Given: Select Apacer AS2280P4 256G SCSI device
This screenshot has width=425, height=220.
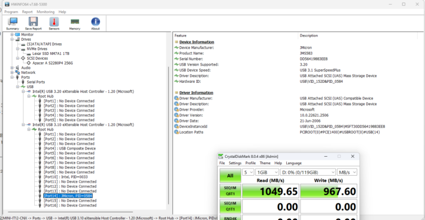Looking at the screenshot, I should pyautogui.click(x=53, y=63).
